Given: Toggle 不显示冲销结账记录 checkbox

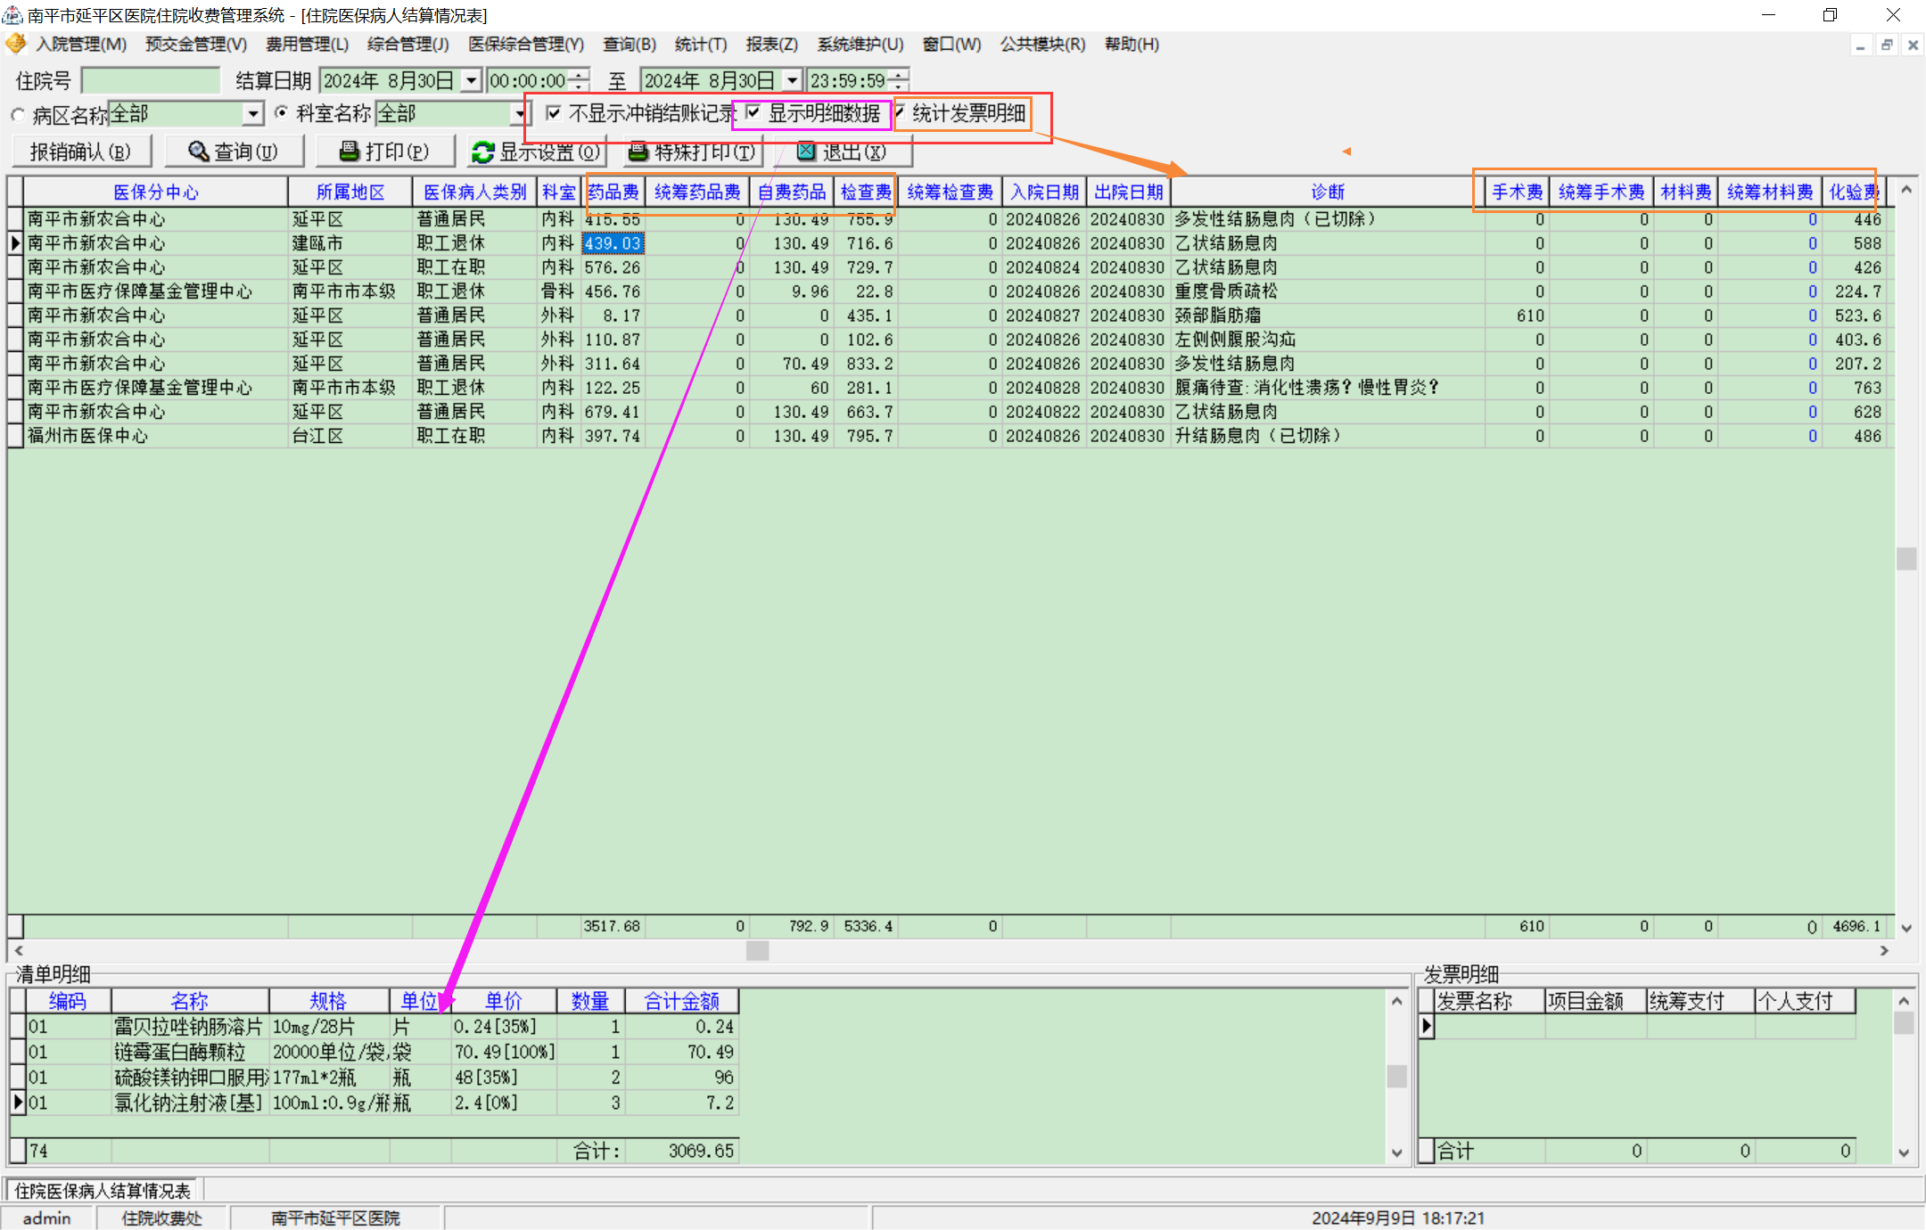Looking at the screenshot, I should [554, 113].
